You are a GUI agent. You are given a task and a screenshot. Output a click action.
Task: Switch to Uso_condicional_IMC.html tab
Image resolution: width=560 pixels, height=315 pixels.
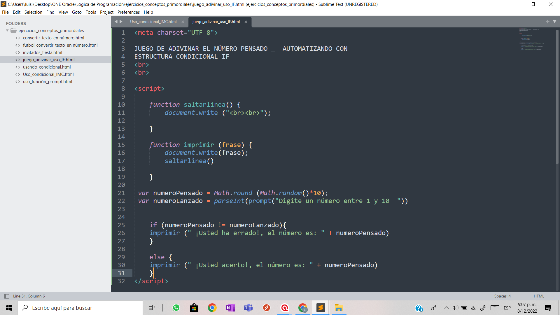(153, 22)
